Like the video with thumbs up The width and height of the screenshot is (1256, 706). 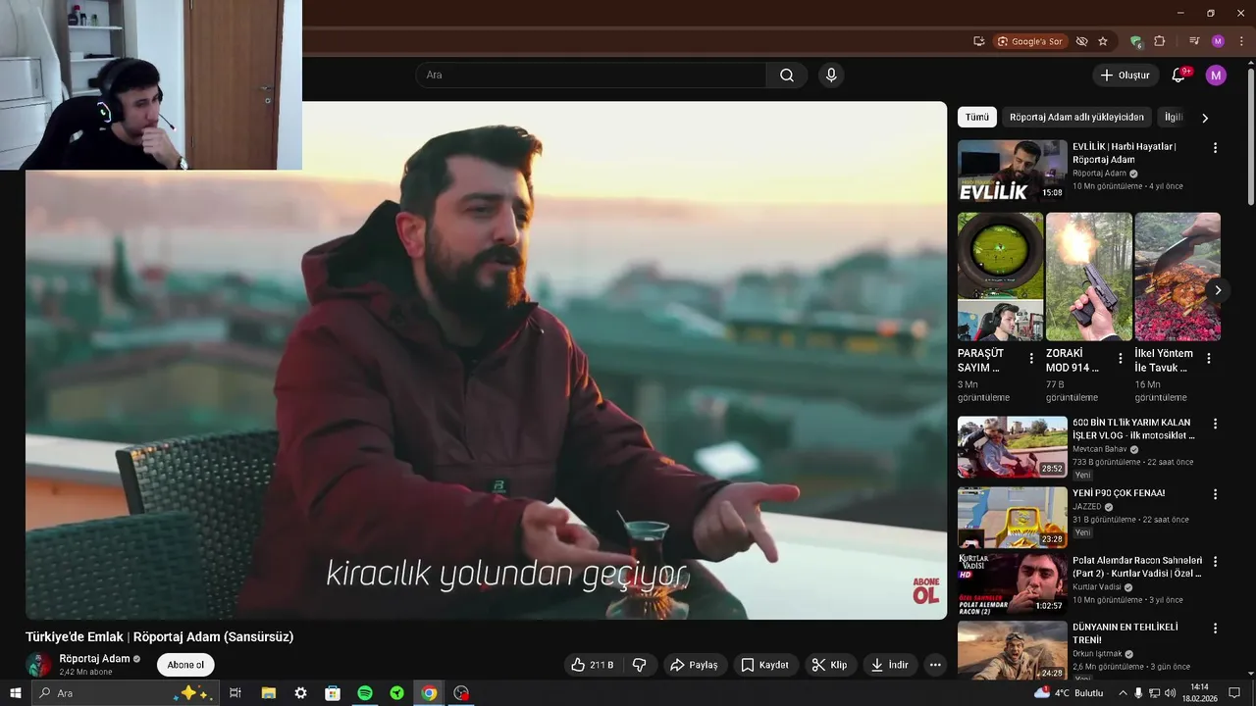(593, 665)
